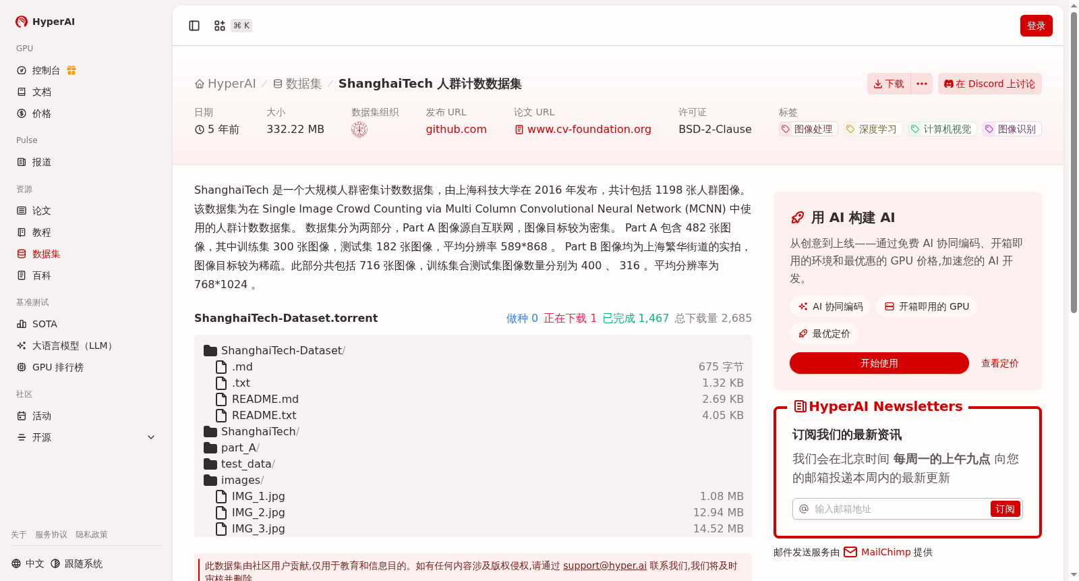Click the 最优定价 chip
This screenshot has height=581, width=1079.
click(824, 333)
